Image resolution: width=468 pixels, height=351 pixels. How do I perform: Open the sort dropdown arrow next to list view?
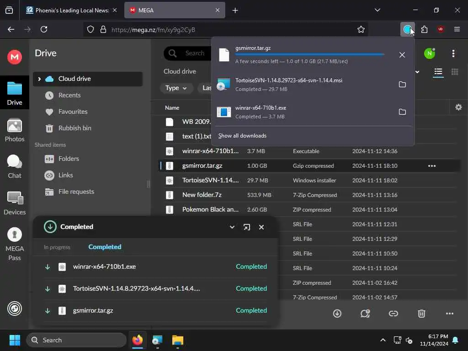pos(417,72)
